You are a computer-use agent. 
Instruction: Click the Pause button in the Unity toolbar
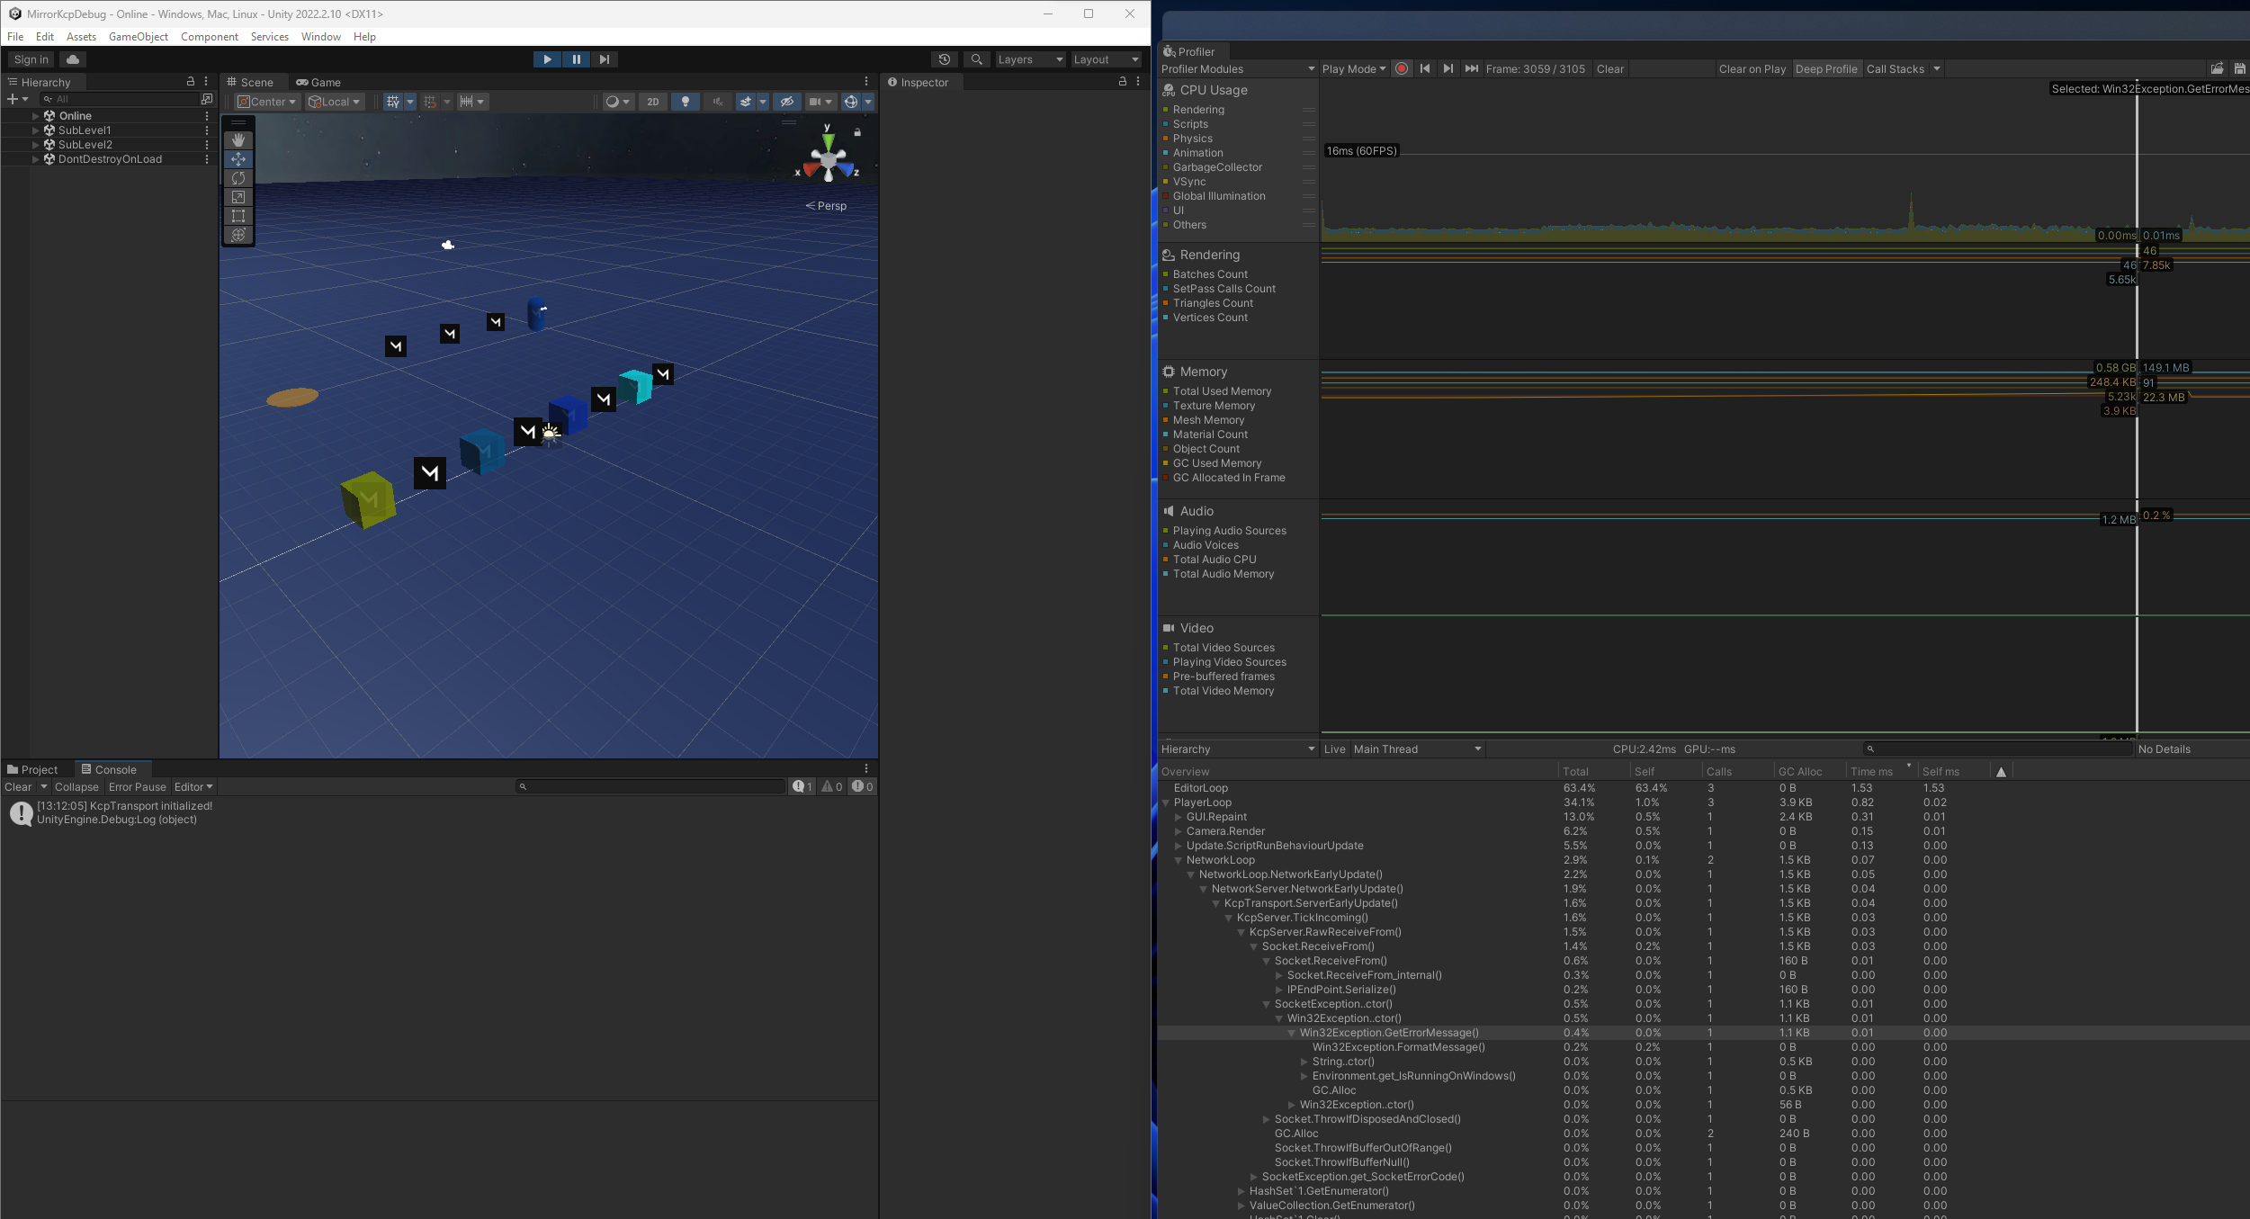576,59
